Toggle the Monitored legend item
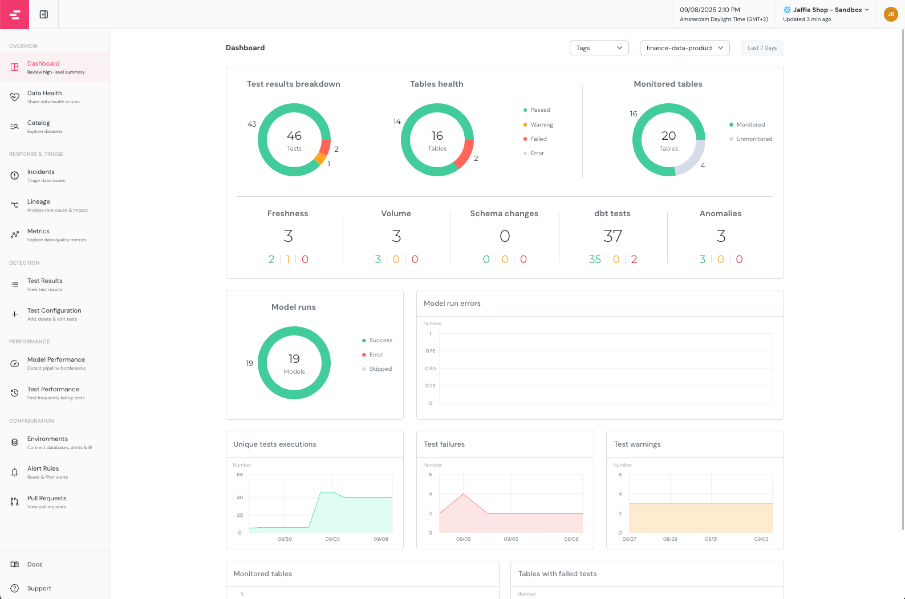 tap(747, 125)
